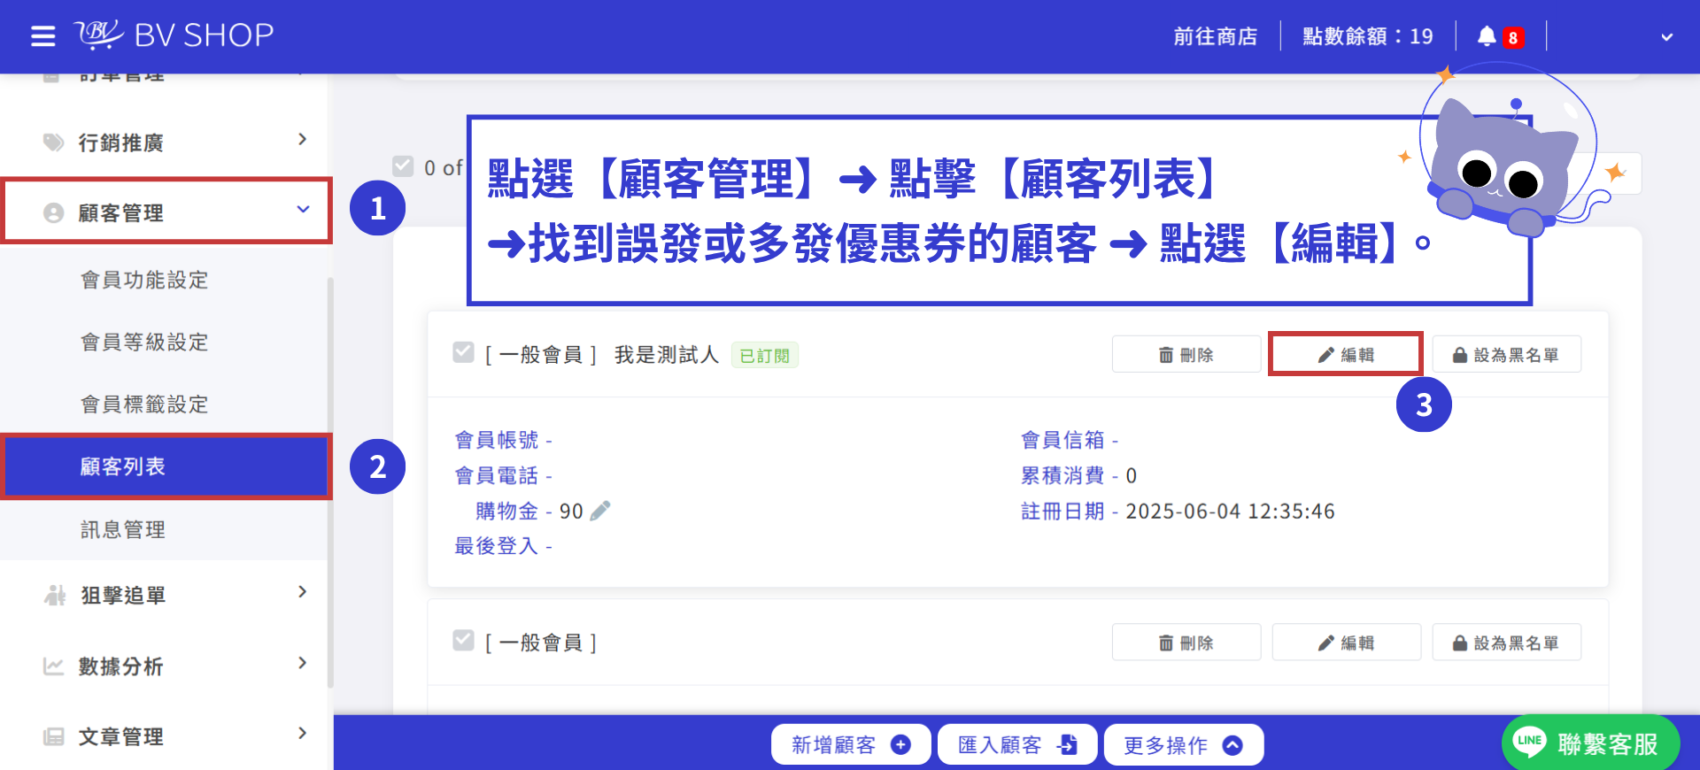
Task: Click the pencil icon beside 購物金 90
Action: [x=600, y=511]
